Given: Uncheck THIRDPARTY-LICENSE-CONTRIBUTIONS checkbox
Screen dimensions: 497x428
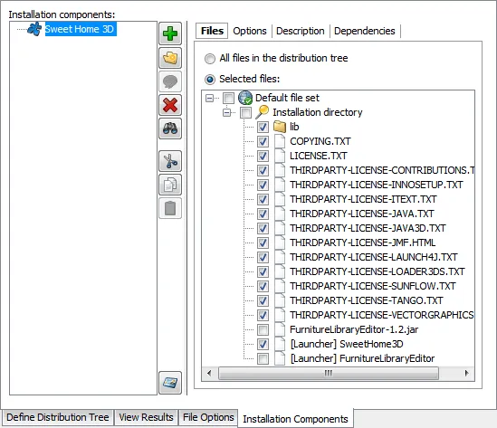Looking at the screenshot, I should click(x=263, y=170).
